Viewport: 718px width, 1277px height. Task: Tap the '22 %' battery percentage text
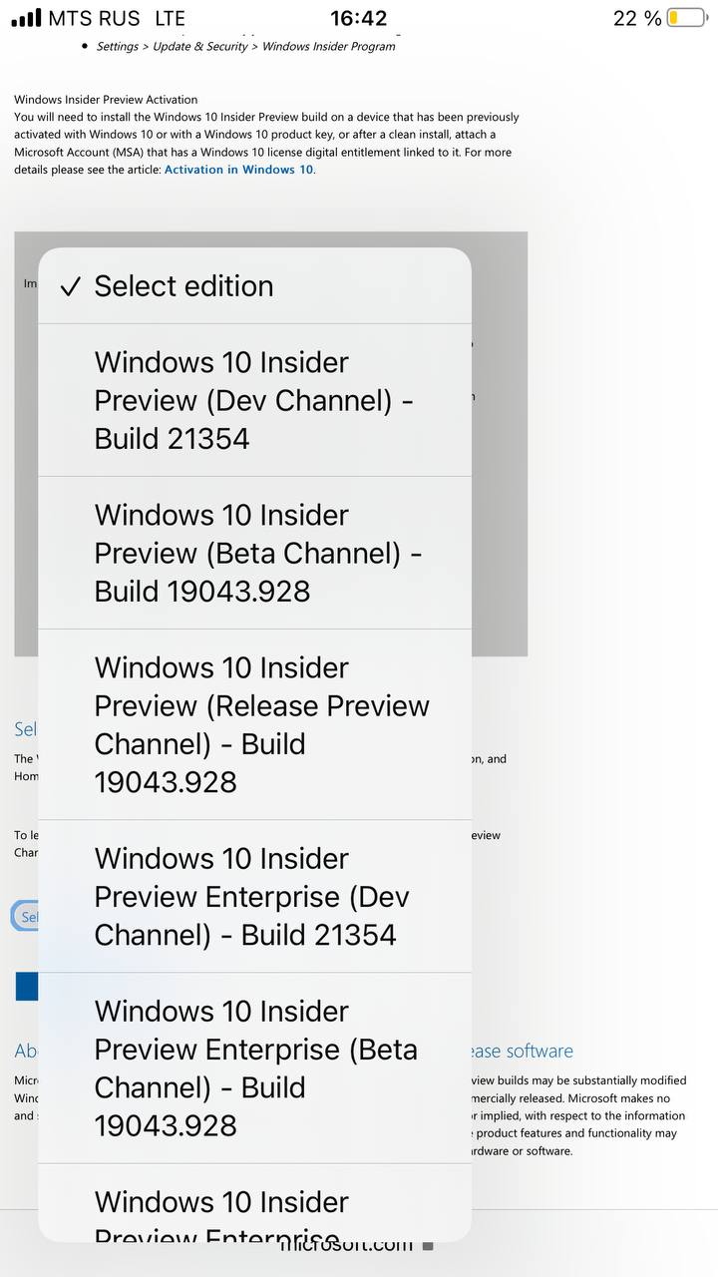coord(637,18)
